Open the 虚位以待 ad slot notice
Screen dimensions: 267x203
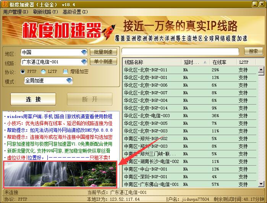click(58, 158)
